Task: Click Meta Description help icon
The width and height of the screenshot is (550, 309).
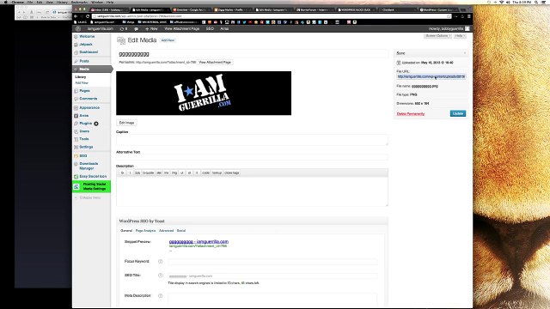Action: click(x=161, y=296)
